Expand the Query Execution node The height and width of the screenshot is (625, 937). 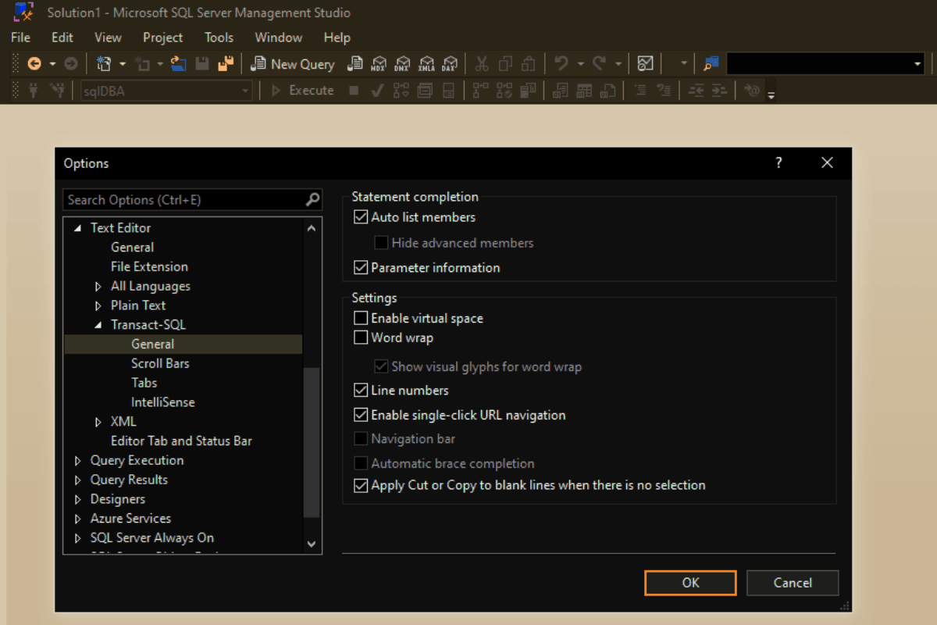tap(78, 461)
